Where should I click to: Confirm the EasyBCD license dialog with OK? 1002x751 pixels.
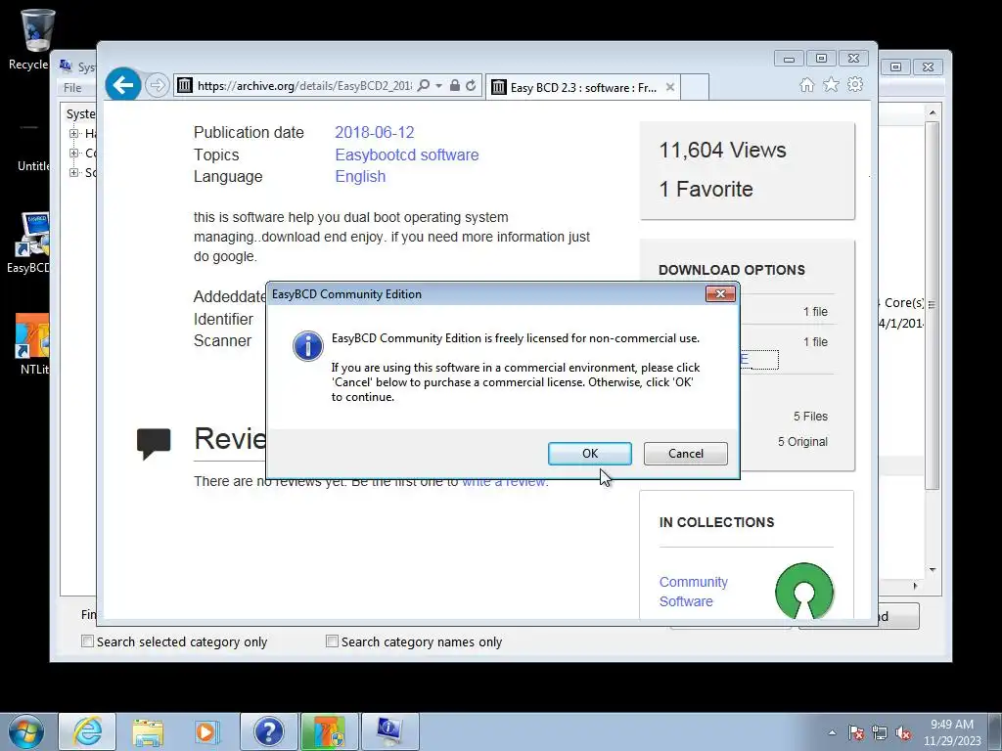(590, 454)
